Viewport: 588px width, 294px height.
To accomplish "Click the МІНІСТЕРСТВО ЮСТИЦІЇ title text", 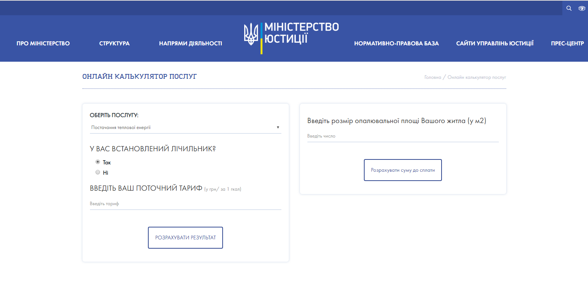I will tap(301, 33).
